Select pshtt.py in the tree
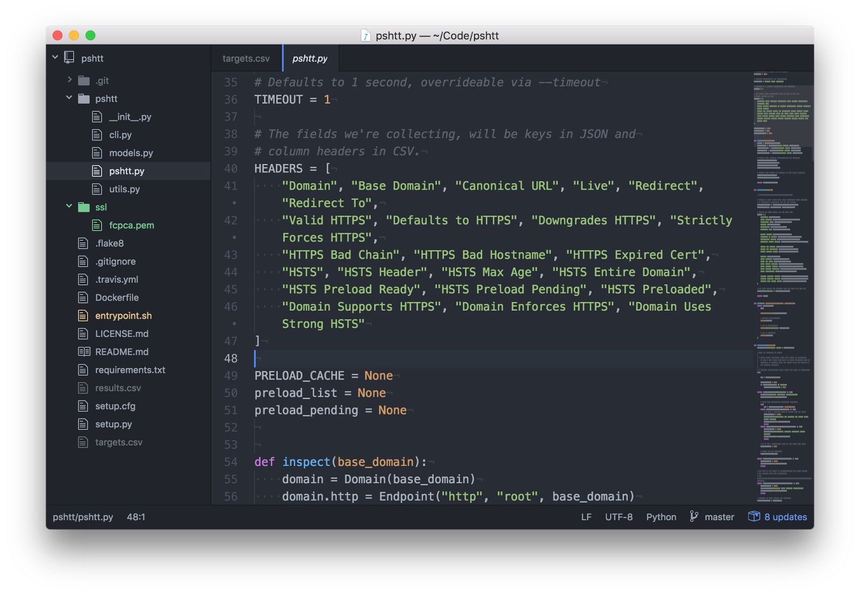The image size is (860, 595). click(127, 171)
